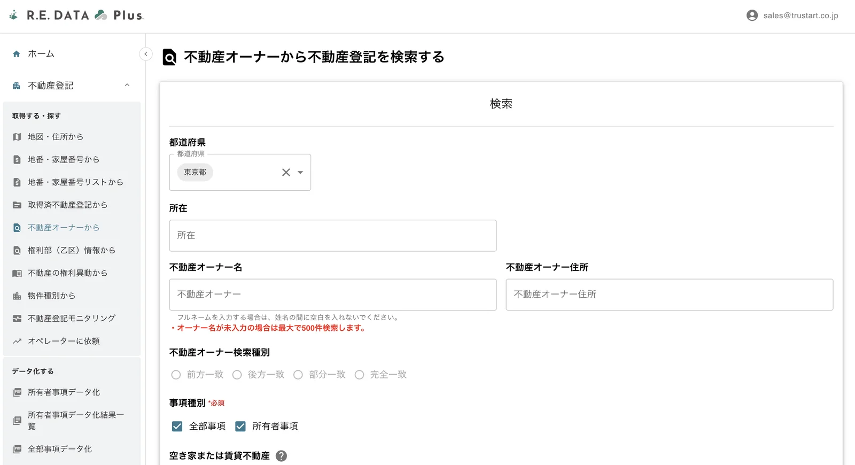The height and width of the screenshot is (465, 855).
Task: Click the PDF icon beside 所有者事項データ化
Action: coord(17,392)
